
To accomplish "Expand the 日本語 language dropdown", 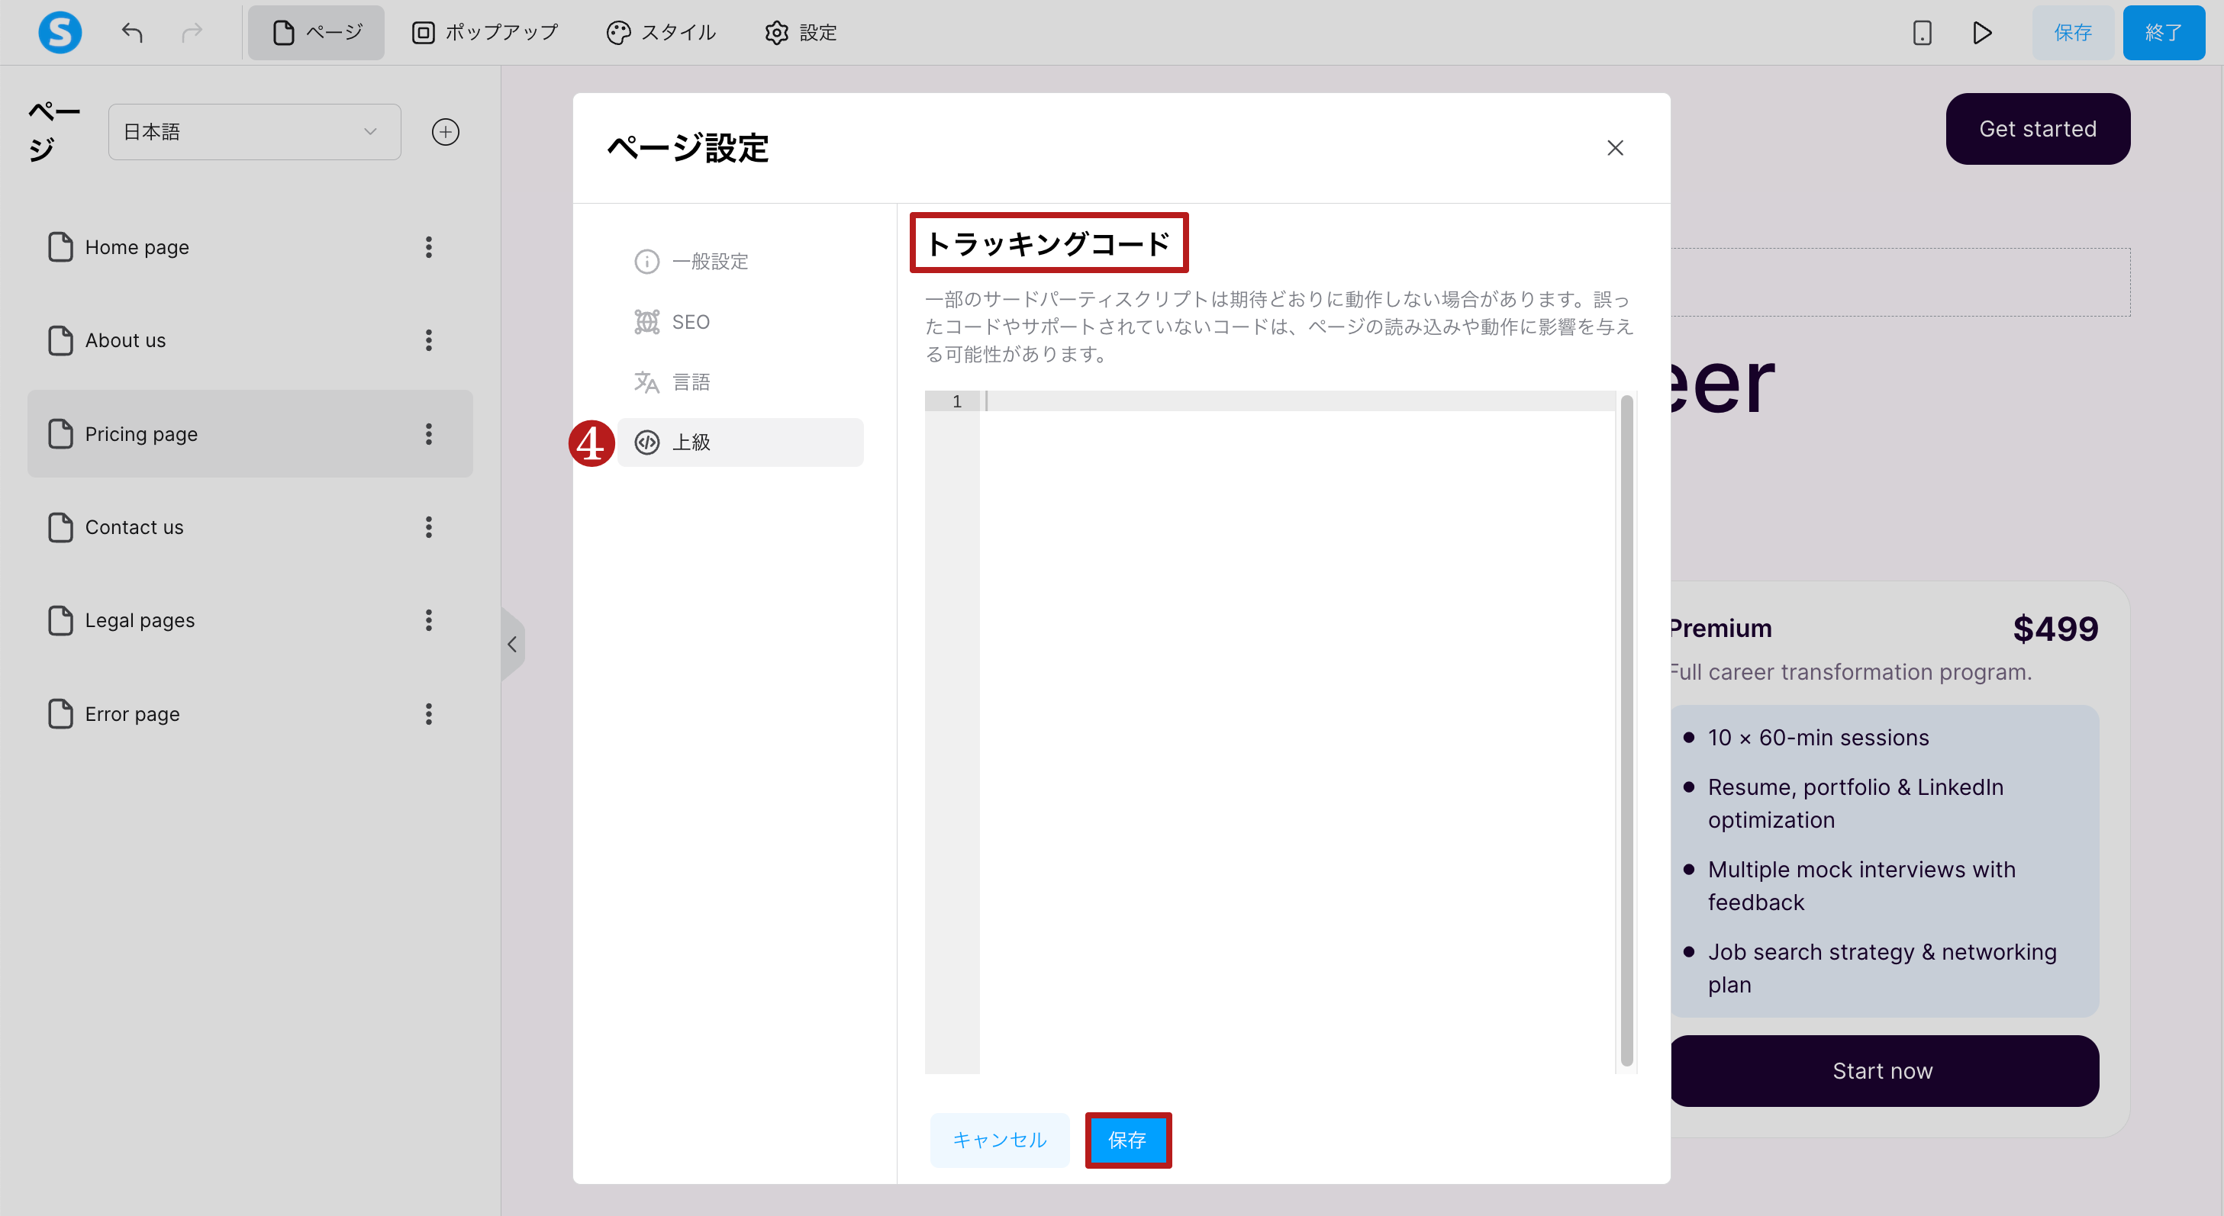I will pos(254,132).
